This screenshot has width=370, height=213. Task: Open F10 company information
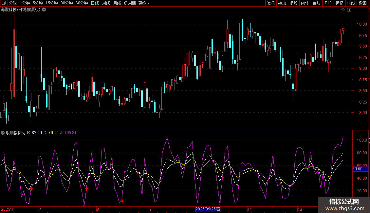[328, 3]
